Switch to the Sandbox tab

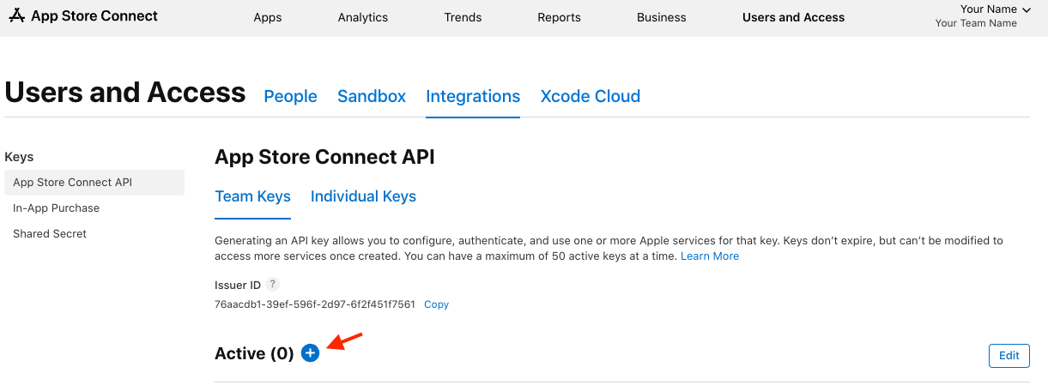[x=372, y=97]
